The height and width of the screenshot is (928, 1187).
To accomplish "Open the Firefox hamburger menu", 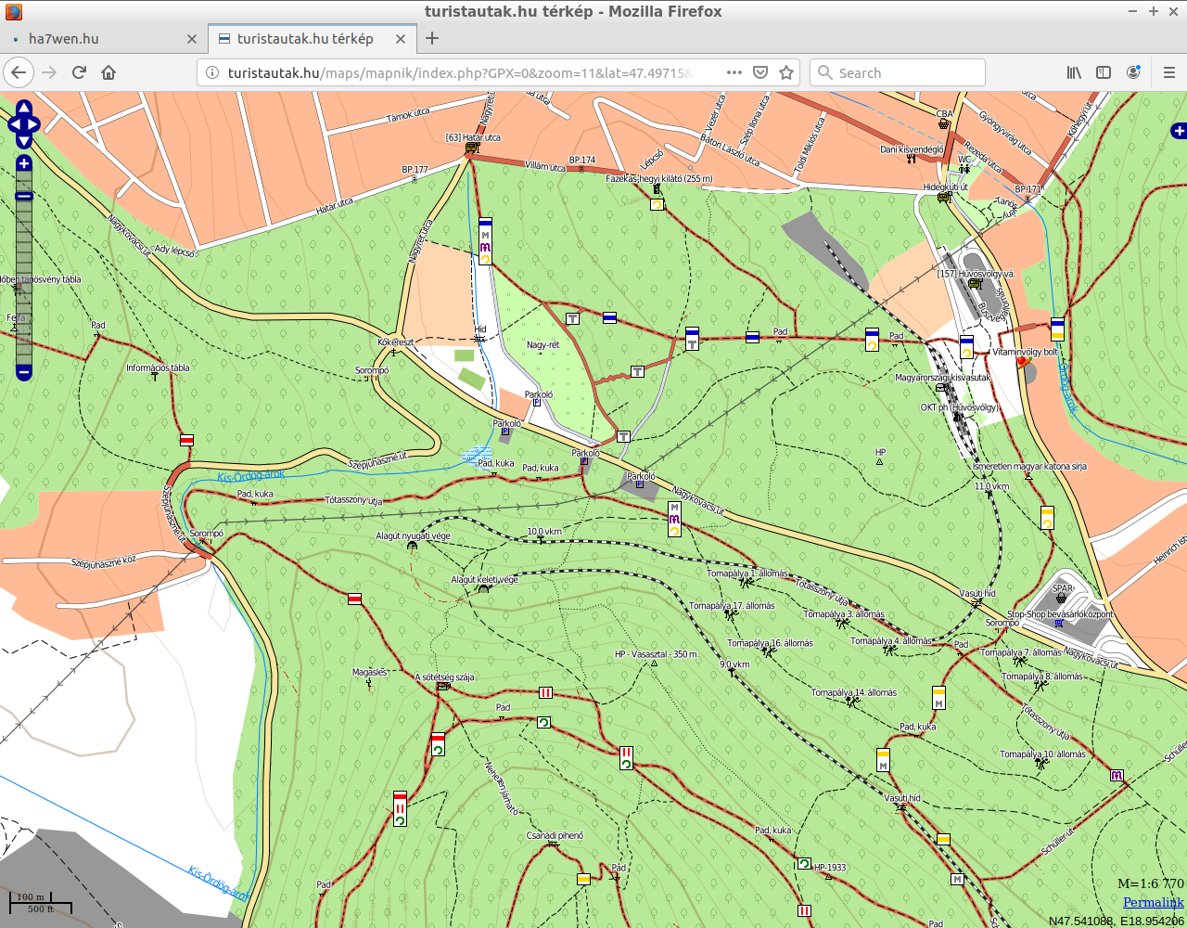I will [x=1168, y=72].
